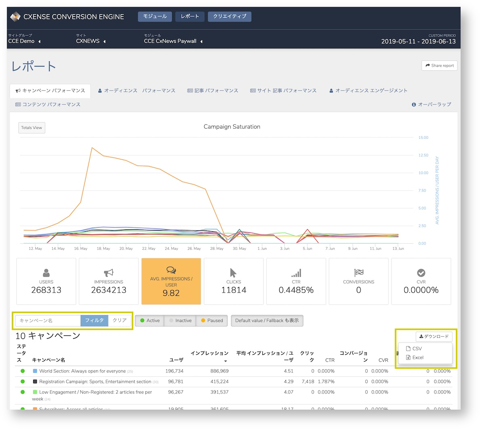Select the Users metric tile icon
This screenshot has height=429, width=480.
[x=46, y=272]
